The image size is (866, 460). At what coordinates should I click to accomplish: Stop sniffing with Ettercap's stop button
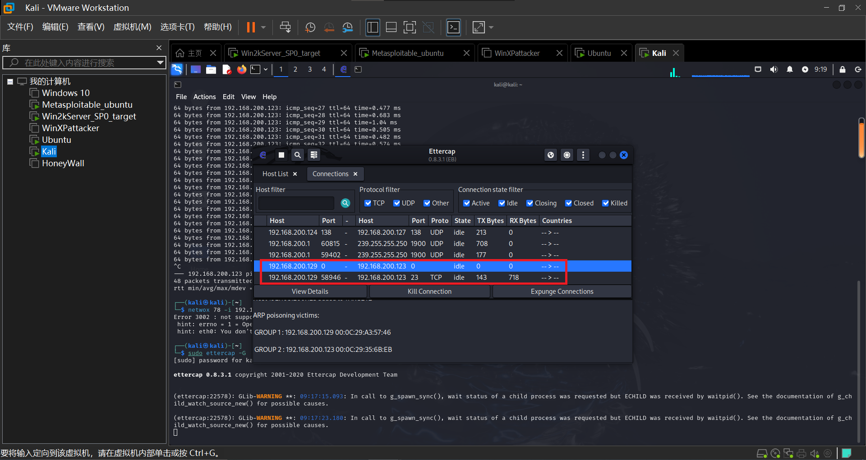pyautogui.click(x=281, y=155)
